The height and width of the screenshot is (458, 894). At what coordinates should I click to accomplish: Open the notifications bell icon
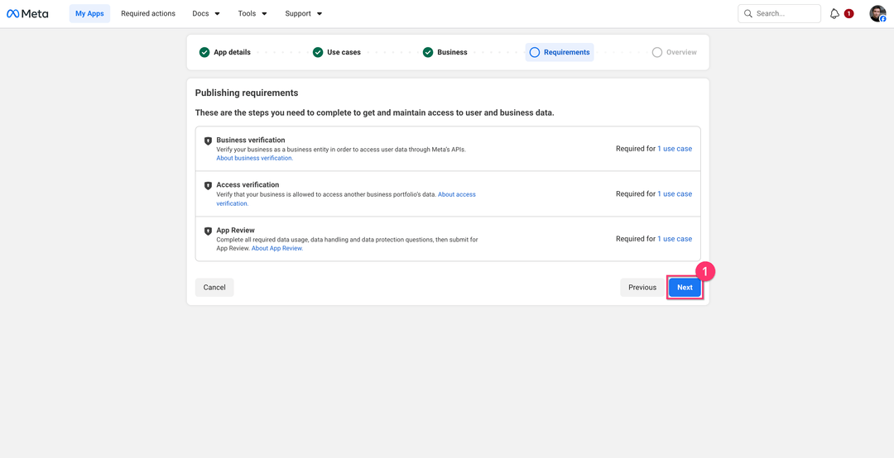click(834, 14)
